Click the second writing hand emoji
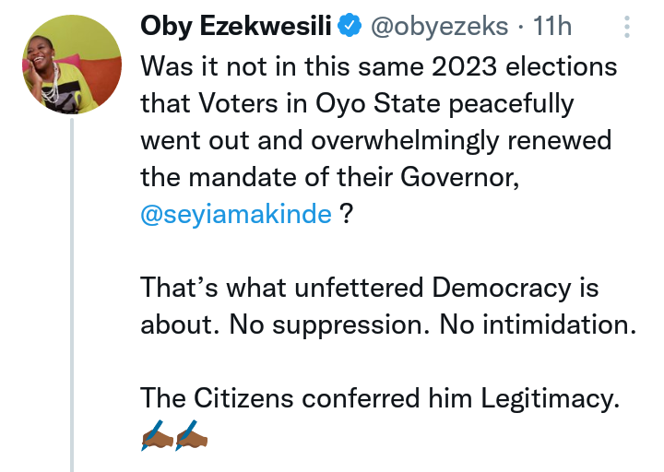 click(192, 433)
